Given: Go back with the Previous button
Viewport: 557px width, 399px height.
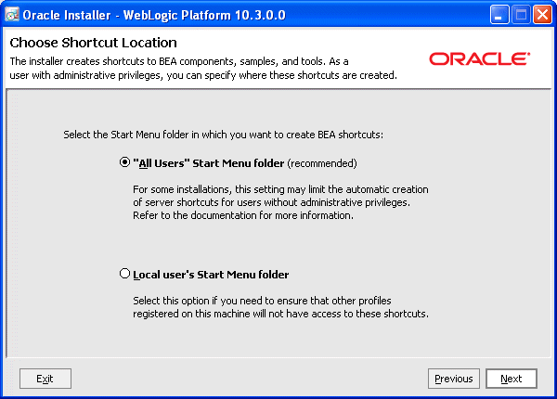Looking at the screenshot, I should [x=454, y=379].
